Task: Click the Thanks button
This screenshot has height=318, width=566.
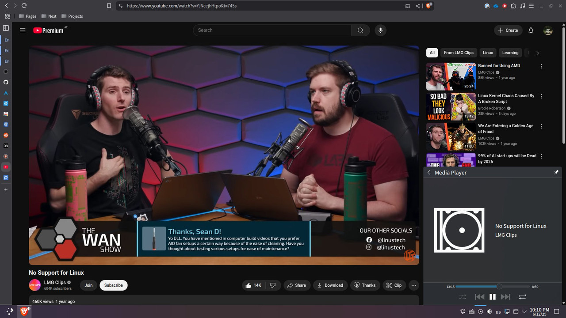Action: coord(365,285)
